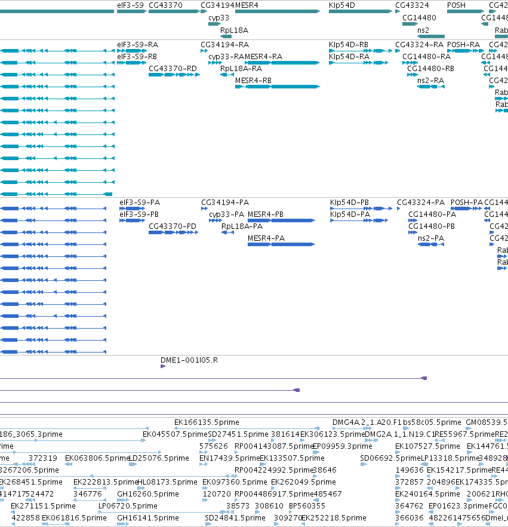Select the eIF3-S9 gene label
Screen dimensions: 508x527
(130, 5)
